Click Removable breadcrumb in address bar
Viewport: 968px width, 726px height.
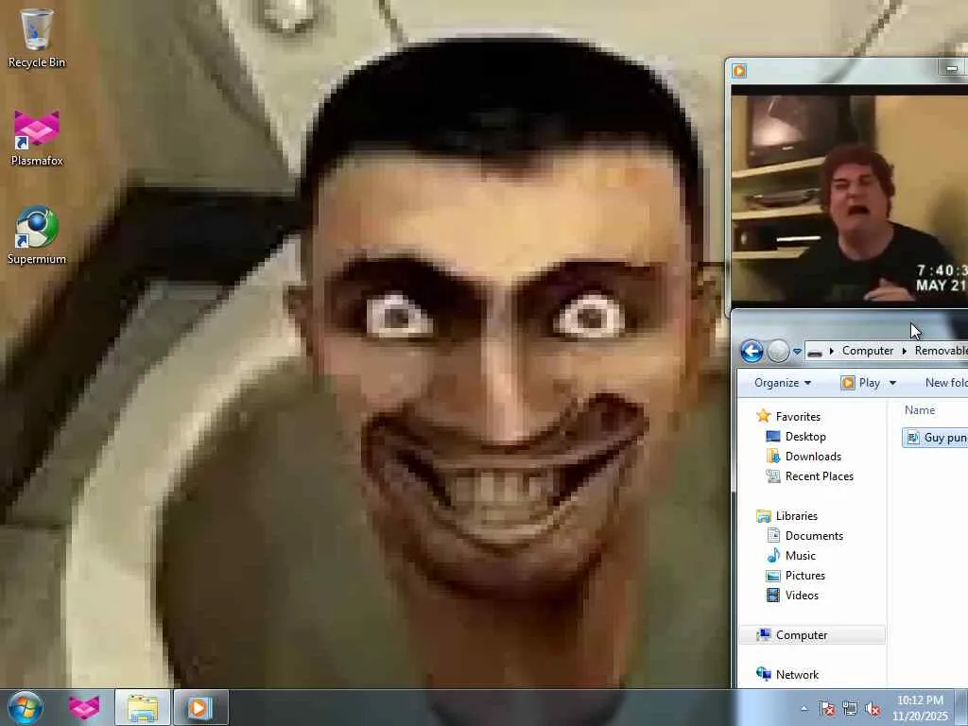(941, 351)
